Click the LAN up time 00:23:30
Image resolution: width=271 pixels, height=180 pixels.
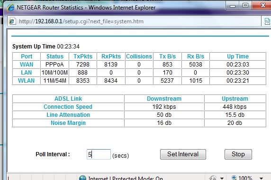[x=238, y=72]
